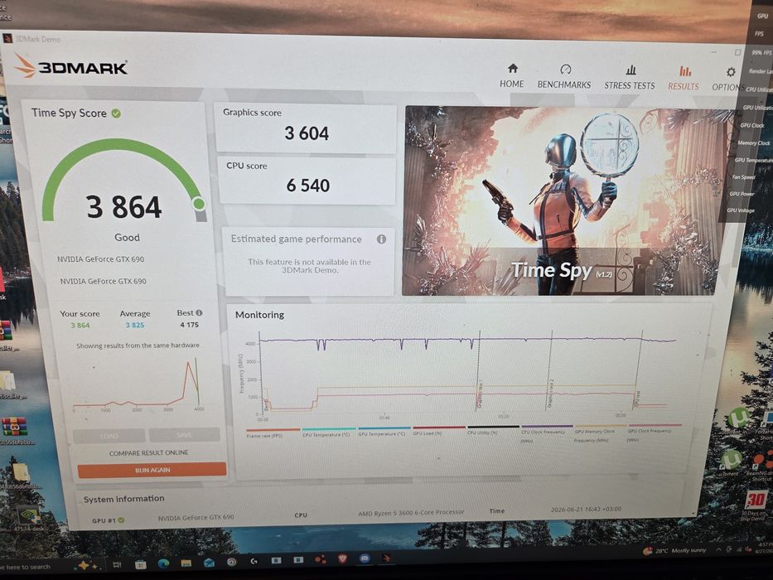
Task: Toggle the GPU Temperature legend entry
Action: click(383, 432)
